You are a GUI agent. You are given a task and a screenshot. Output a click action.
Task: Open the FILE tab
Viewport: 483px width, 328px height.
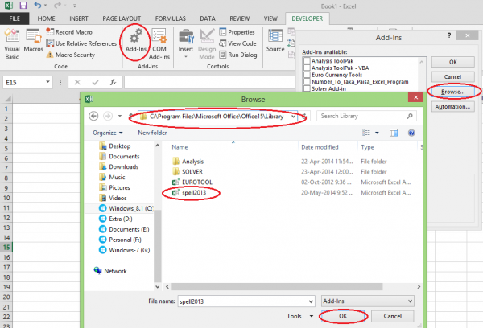click(14, 18)
